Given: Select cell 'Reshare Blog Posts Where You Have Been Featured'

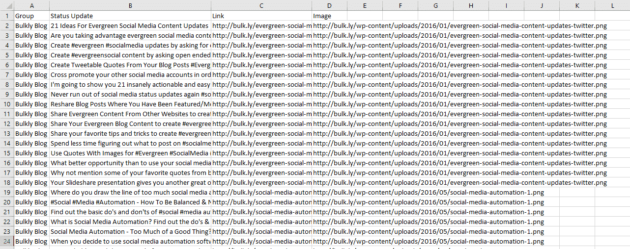Looking at the screenshot, I should [130, 104].
